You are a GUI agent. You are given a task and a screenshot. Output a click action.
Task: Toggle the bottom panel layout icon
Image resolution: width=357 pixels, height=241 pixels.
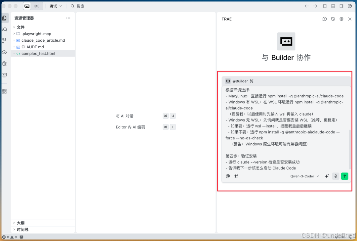[x=333, y=6]
